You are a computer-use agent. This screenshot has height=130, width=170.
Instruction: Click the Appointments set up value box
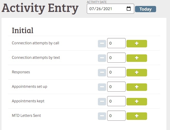[116, 87]
